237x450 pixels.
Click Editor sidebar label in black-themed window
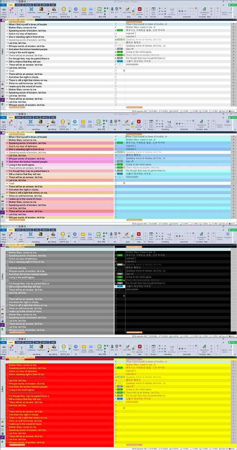click(2, 276)
